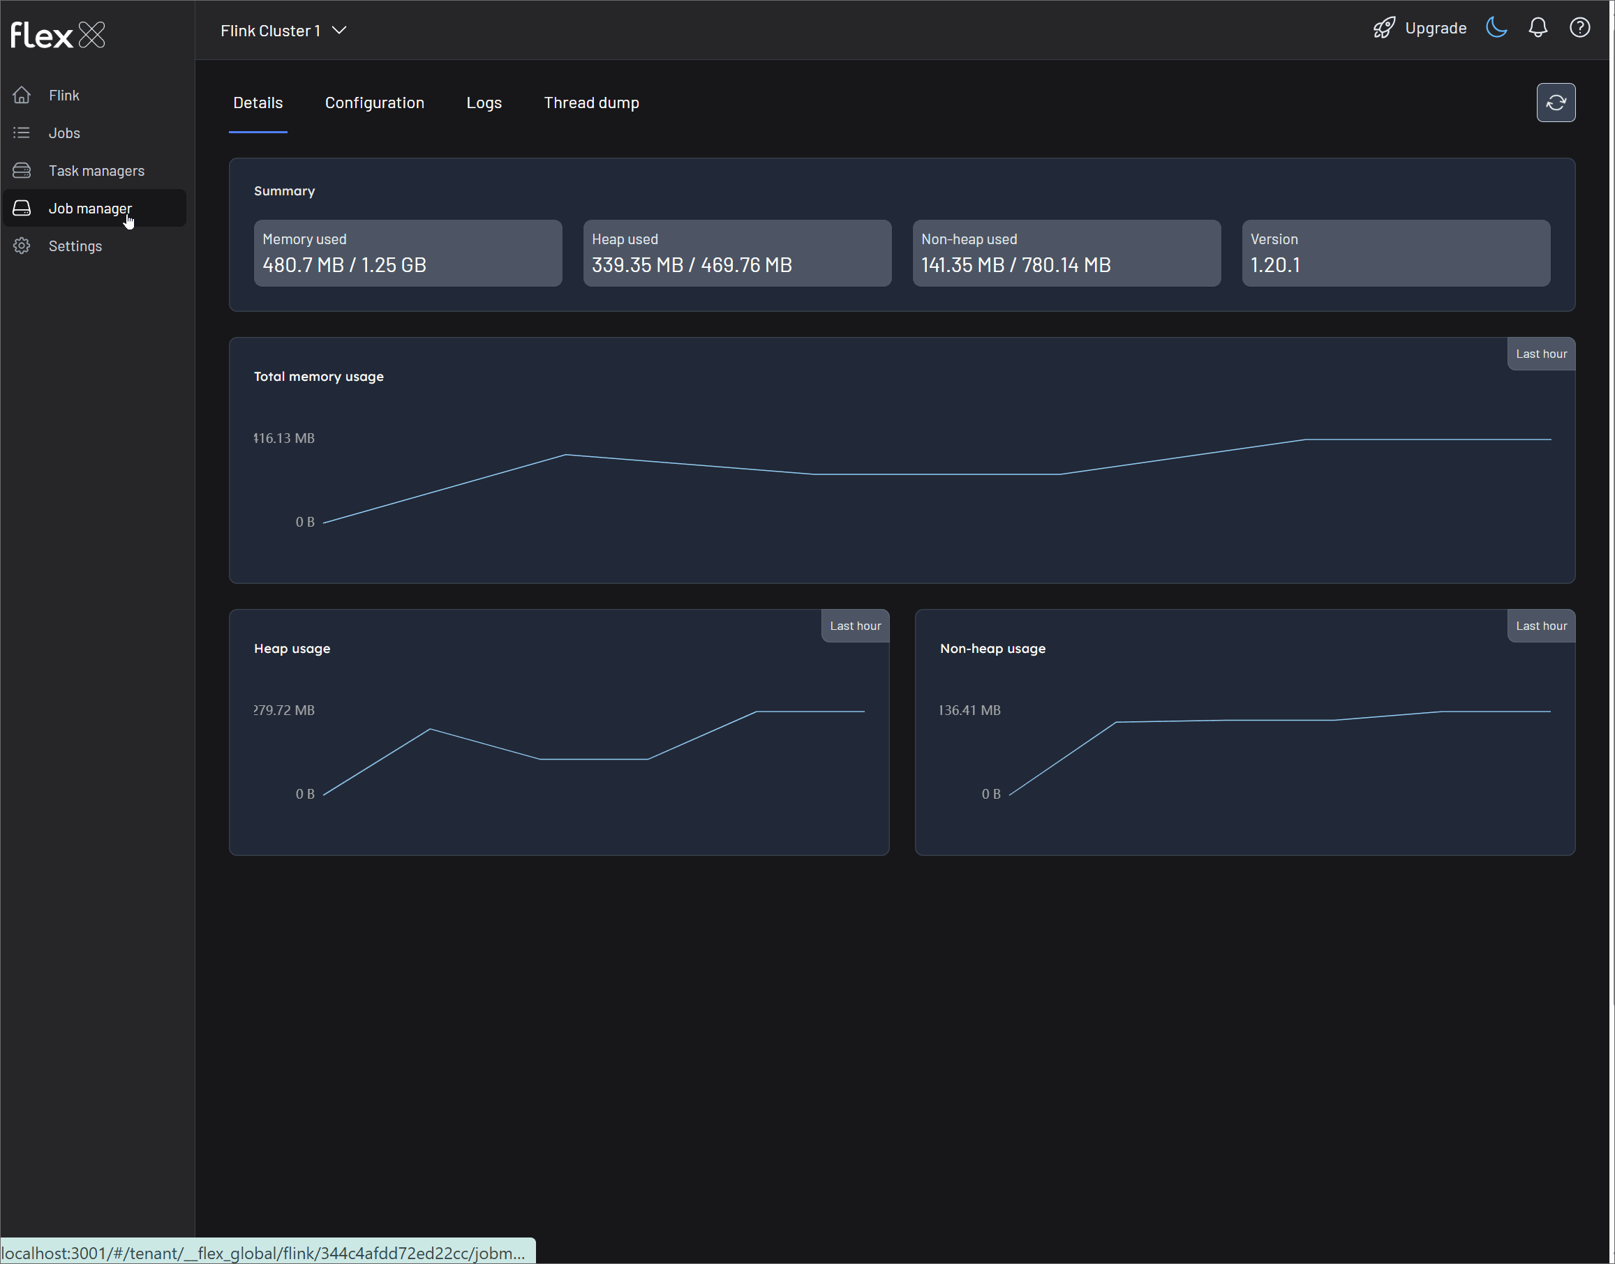The height and width of the screenshot is (1264, 1615).
Task: Expand the Flink Cluster 1 dropdown chevron
Action: point(339,30)
